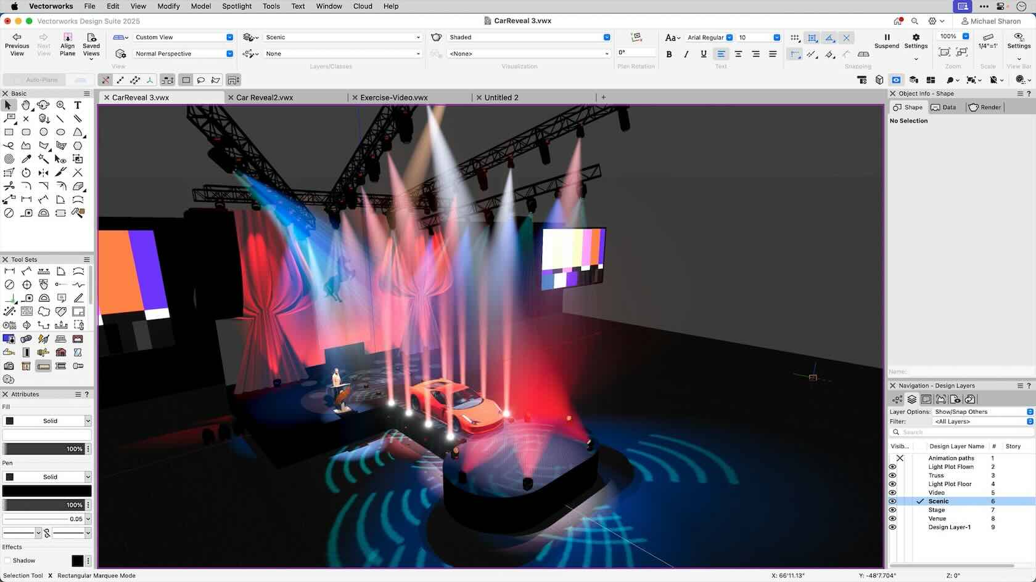
Task: Enable the Shadow effect checkbox
Action: pos(7,560)
